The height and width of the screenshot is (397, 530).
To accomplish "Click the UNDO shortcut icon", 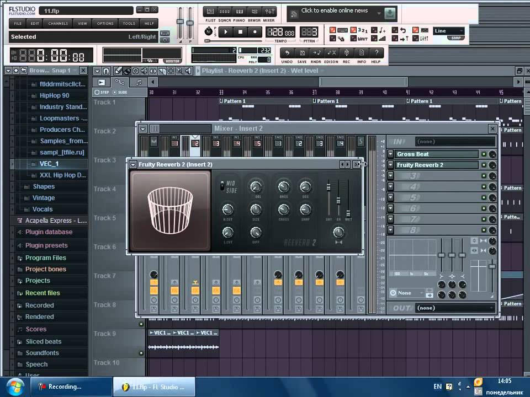I will [x=287, y=53].
